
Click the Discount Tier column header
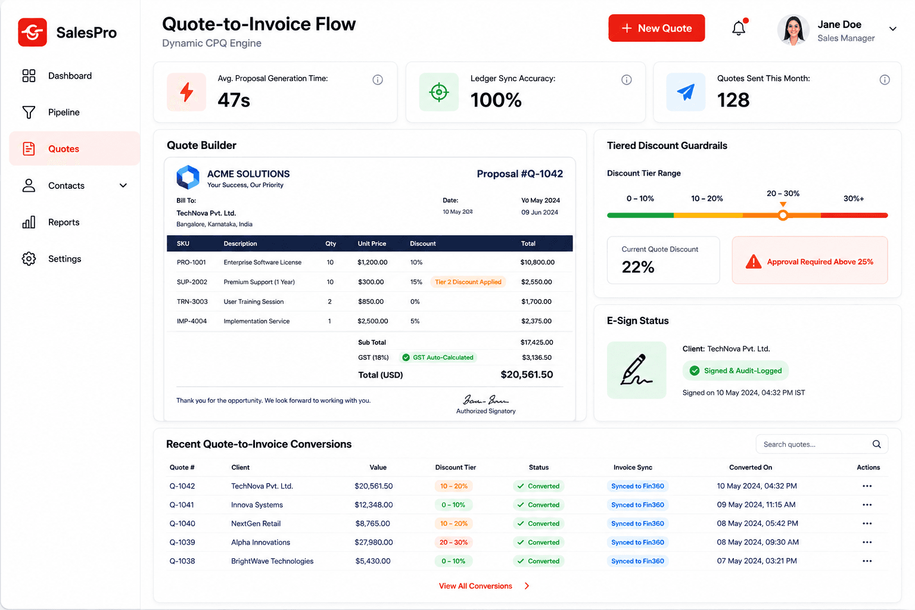pos(456,468)
